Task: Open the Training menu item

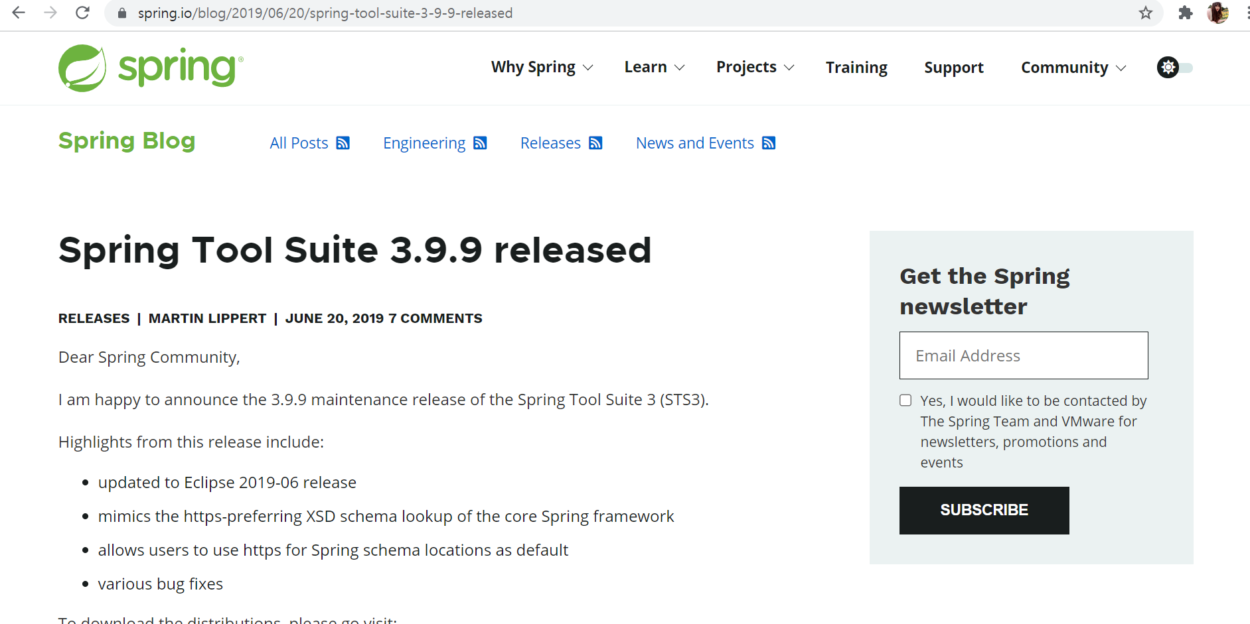Action: tap(856, 68)
